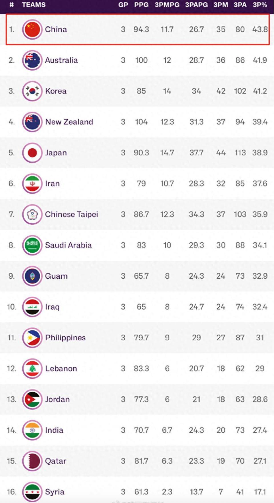Select the Qatar flag icon
The height and width of the screenshot is (503, 274).
coord(32,461)
